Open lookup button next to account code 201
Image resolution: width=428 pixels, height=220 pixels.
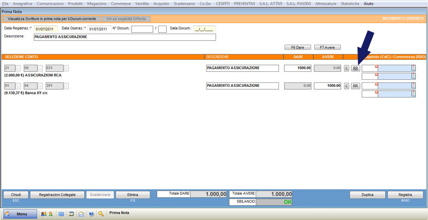(x=66, y=86)
